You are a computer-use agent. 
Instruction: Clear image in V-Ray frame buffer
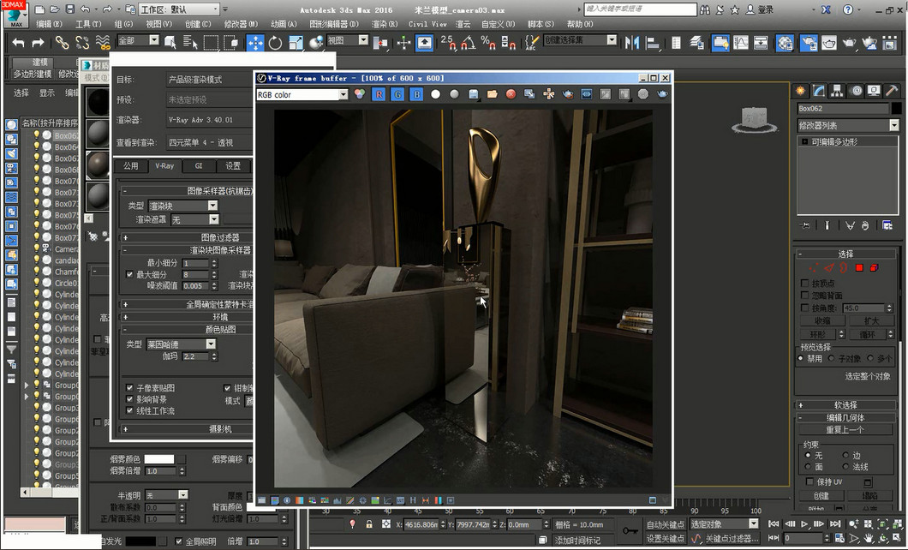click(x=511, y=94)
